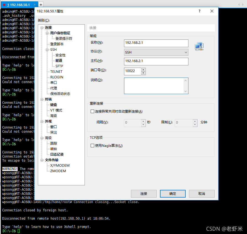Close the 192.168.50.1 properties dialog

click(x=212, y=11)
